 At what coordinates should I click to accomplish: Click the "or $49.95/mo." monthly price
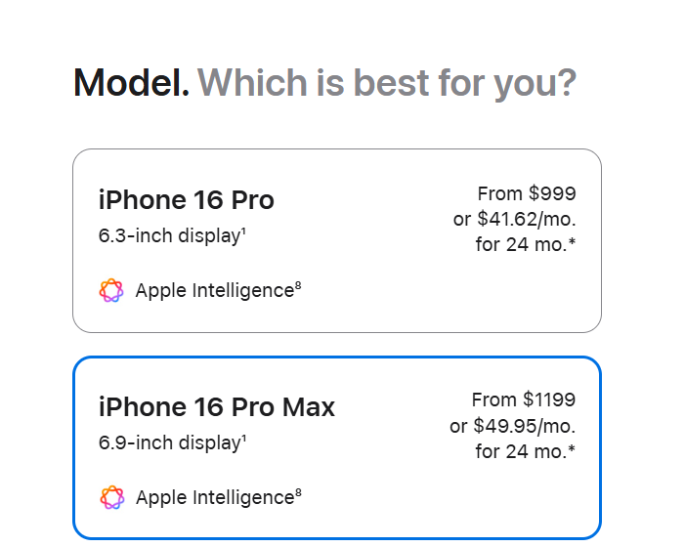point(512,426)
